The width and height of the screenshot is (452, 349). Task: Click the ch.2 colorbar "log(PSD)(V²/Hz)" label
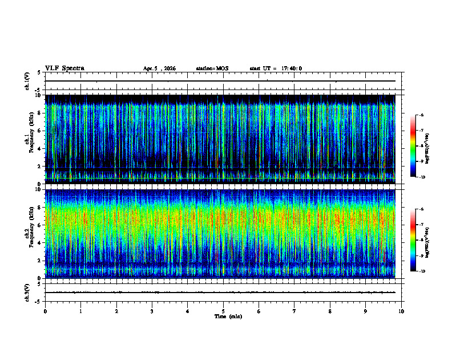point(427,242)
